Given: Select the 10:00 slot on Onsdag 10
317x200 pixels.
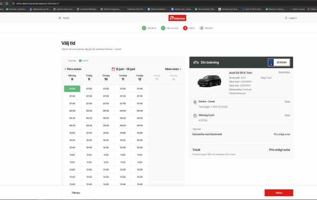Looking at the screenshot, I should [x=106, y=133].
